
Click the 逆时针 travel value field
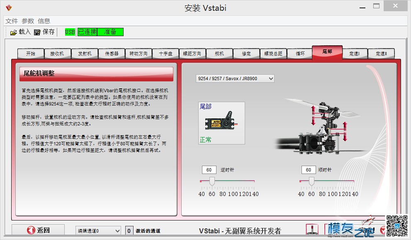coord(209,170)
